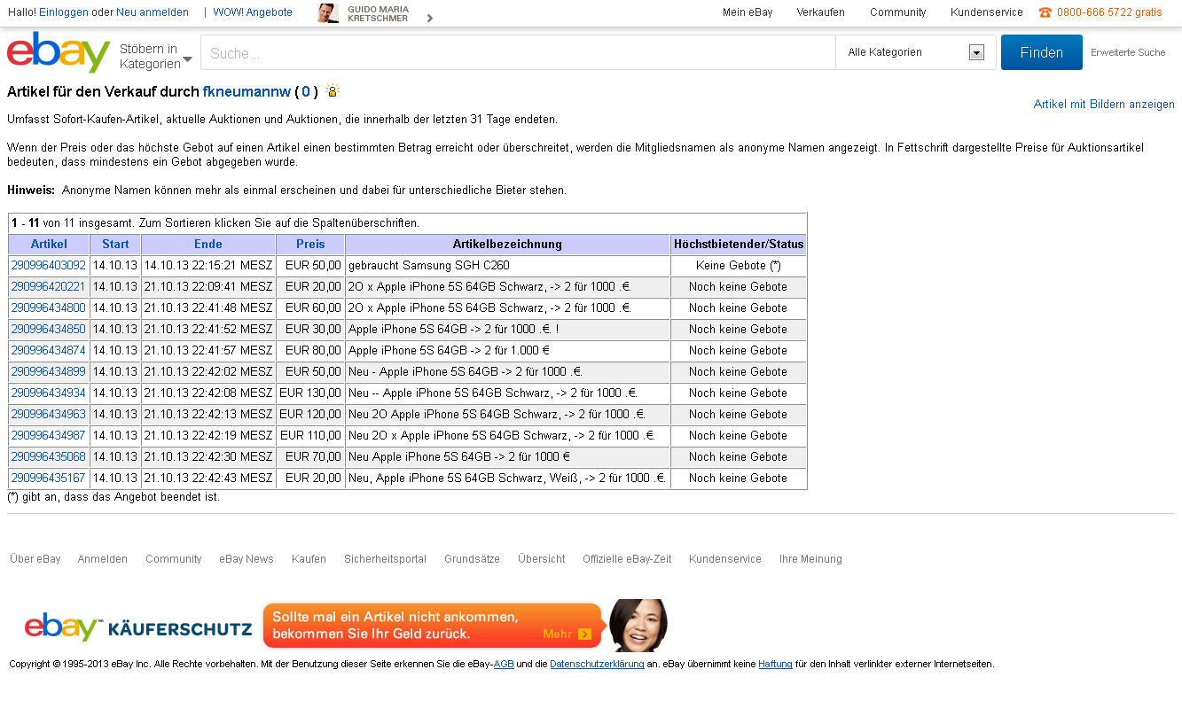Image resolution: width=1182 pixels, height=716 pixels.
Task: Click the Guido Maria Kretschmer thumbnail
Action: tap(328, 13)
